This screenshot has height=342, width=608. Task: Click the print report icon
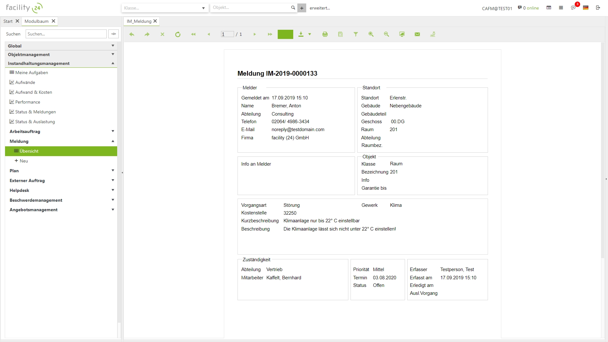325,34
